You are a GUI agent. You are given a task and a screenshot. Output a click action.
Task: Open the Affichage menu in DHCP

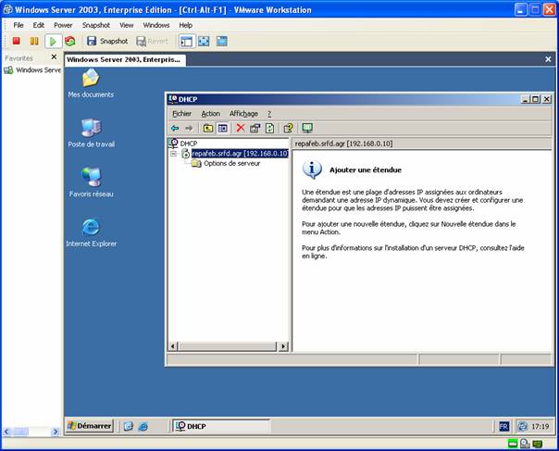[243, 114]
